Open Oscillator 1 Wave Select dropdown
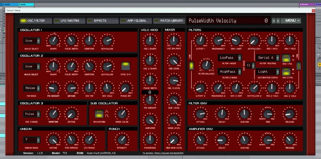This screenshot has height=159, width=321. [x=32, y=41]
